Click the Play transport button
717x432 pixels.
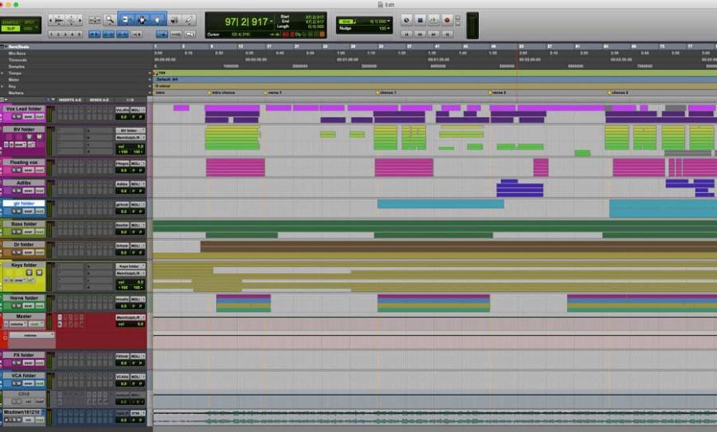click(433, 20)
